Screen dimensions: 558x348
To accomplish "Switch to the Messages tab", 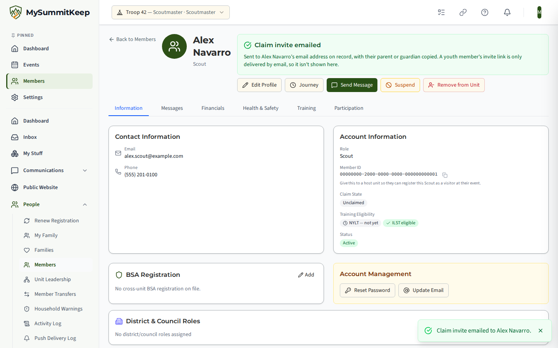I will [172, 108].
